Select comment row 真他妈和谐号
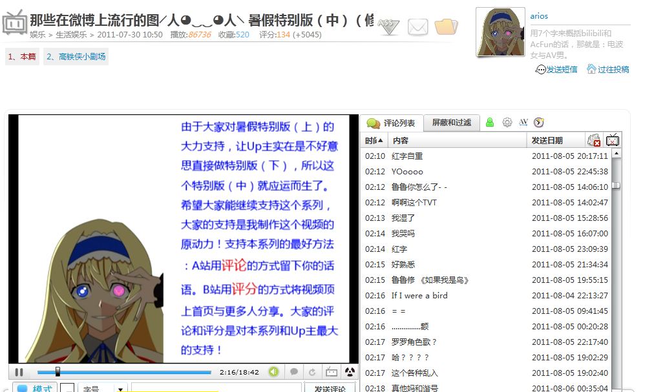Viewport: 654px width, 392px height. [x=487, y=388]
